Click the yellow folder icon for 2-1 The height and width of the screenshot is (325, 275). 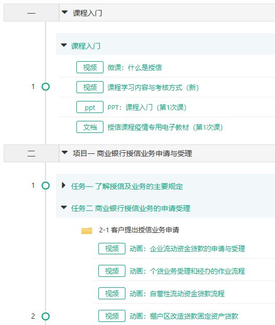point(87,230)
